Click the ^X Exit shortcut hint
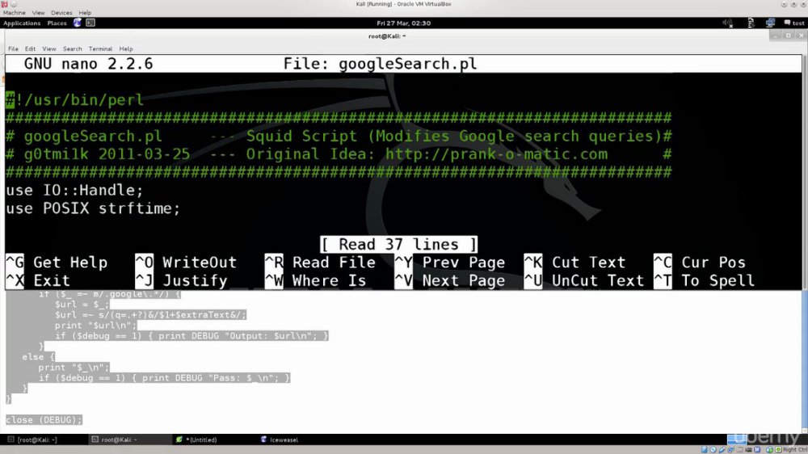This screenshot has height=454, width=808. point(38,280)
